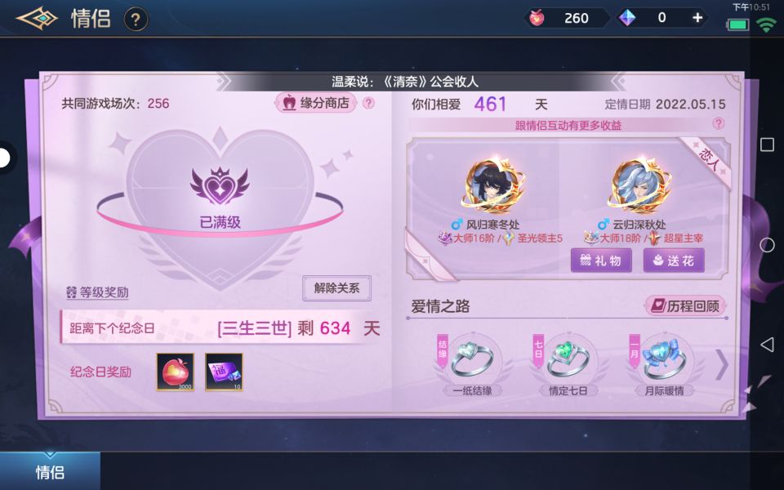Tap the 福 ticket anniversary reward icon
The width and height of the screenshot is (784, 490).
[x=224, y=372]
